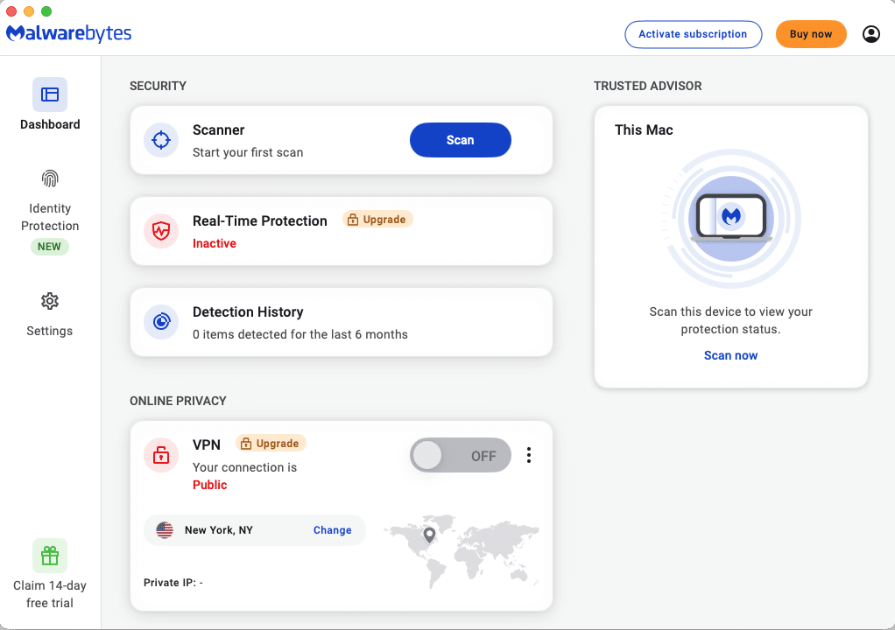Screen dimensions: 895x630
Task: Click the red Inactive status
Action: tap(215, 243)
